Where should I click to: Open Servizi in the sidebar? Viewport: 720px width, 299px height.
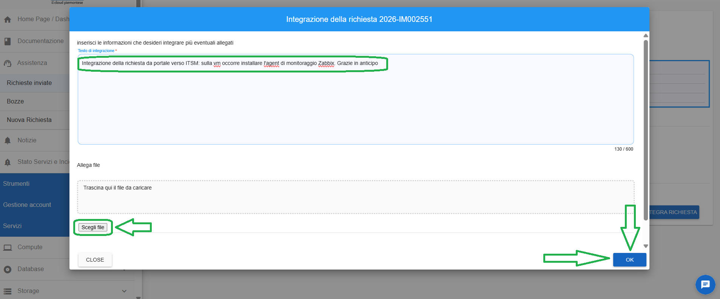12,226
